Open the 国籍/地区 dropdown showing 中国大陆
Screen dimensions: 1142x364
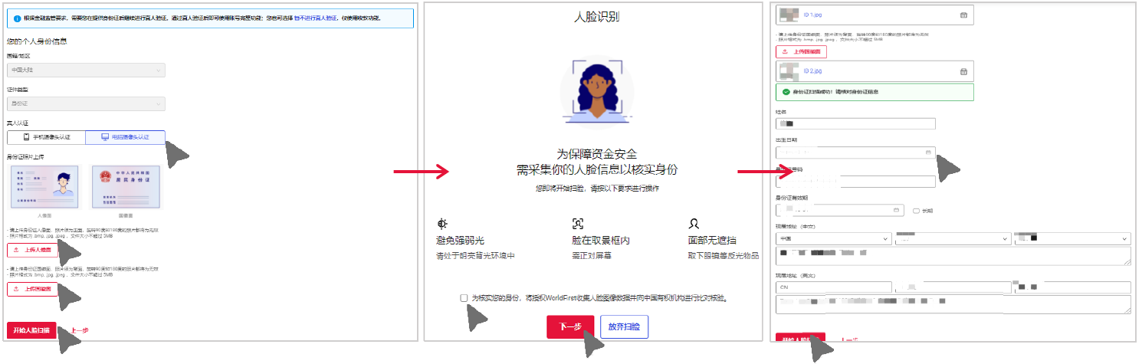(x=86, y=70)
